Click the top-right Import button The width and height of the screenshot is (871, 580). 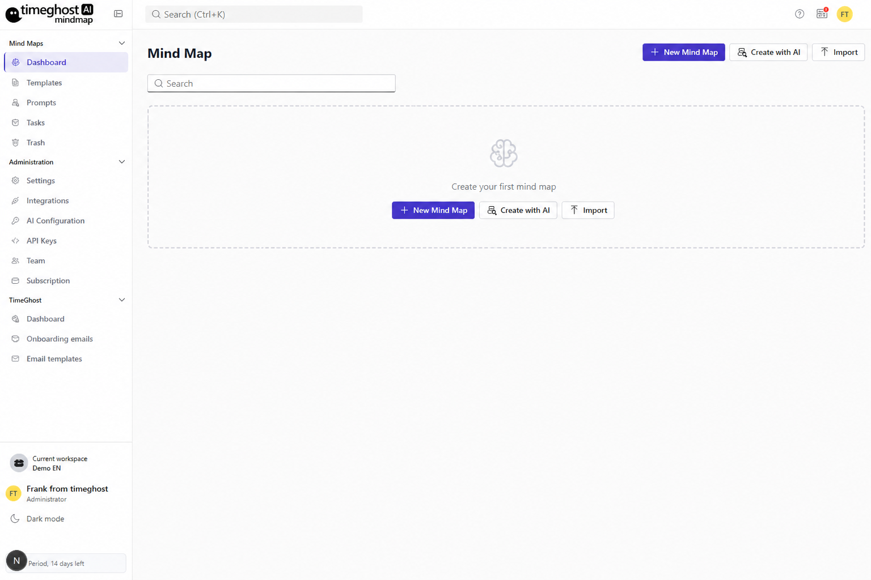pyautogui.click(x=838, y=52)
